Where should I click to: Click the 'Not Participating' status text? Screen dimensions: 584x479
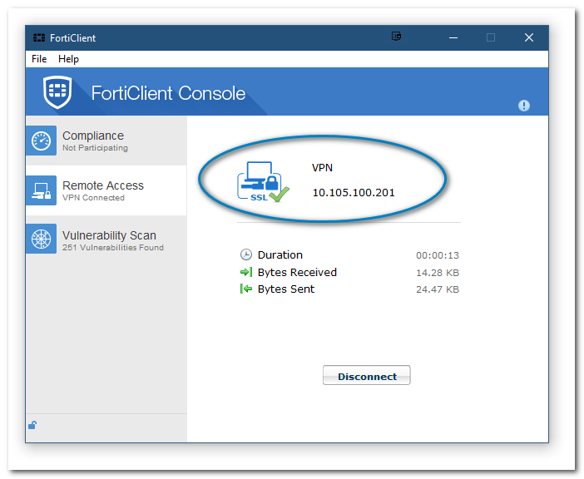point(95,148)
